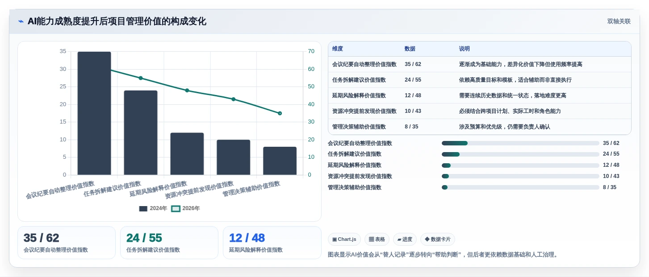649x277 pixels.
Task: Click the 70 tick on the right axis
Action: [311, 51]
